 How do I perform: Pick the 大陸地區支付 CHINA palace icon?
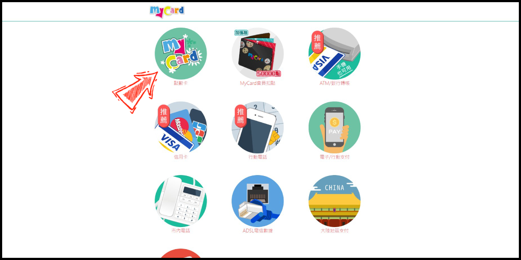click(334, 201)
